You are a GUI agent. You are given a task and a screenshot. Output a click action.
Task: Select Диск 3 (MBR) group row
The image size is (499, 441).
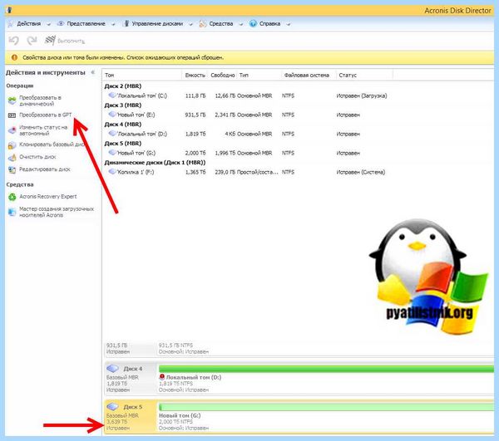pyautogui.click(x=123, y=105)
